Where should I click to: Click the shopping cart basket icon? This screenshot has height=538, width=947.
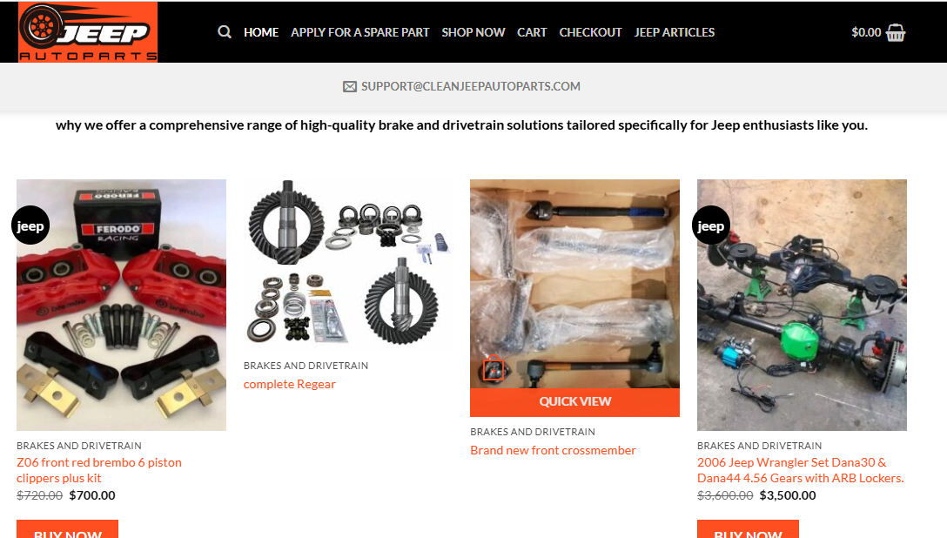point(895,32)
